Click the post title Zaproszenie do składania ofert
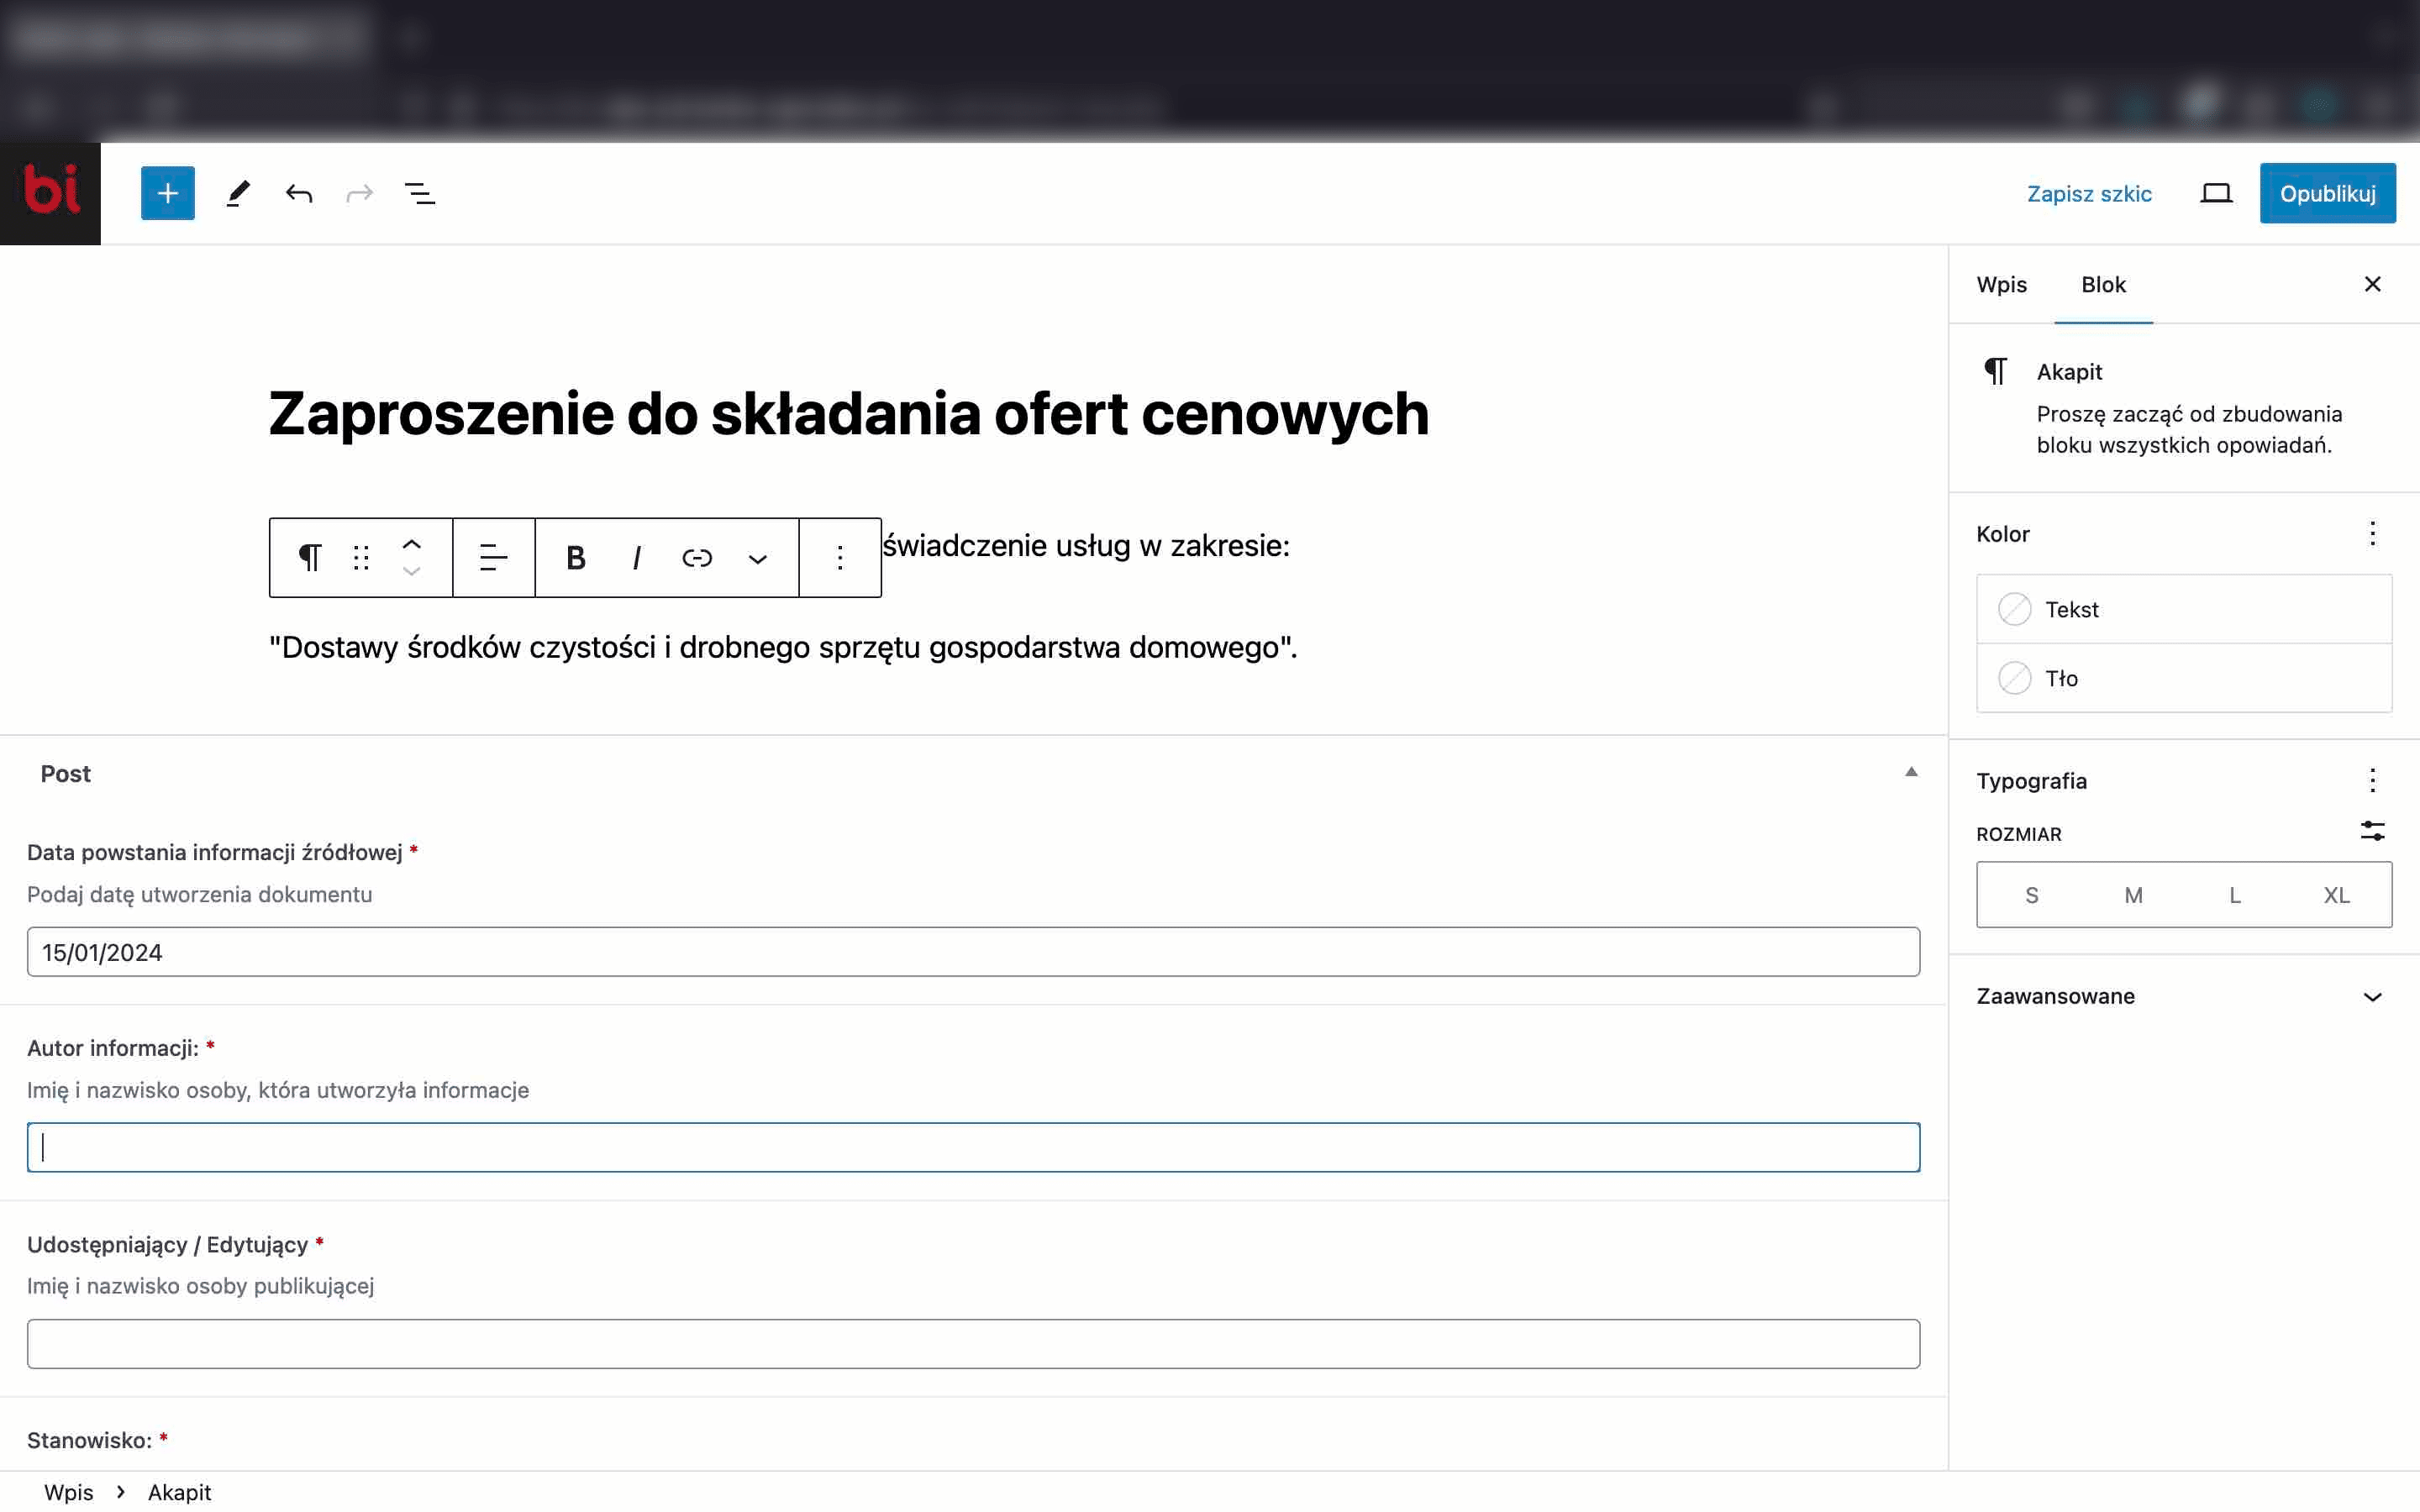This screenshot has width=2420, height=1512. (849, 413)
